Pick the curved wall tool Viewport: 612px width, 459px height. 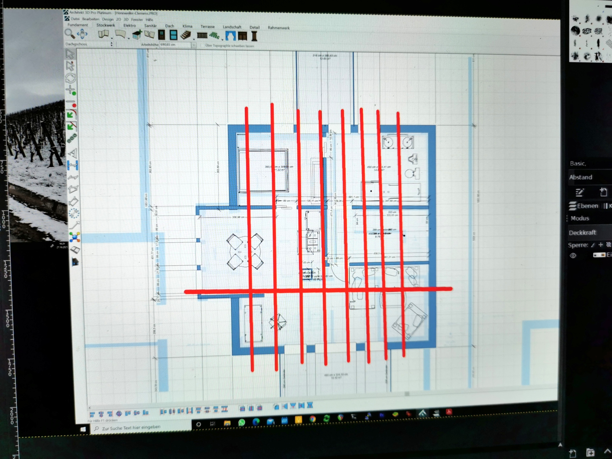[120, 34]
